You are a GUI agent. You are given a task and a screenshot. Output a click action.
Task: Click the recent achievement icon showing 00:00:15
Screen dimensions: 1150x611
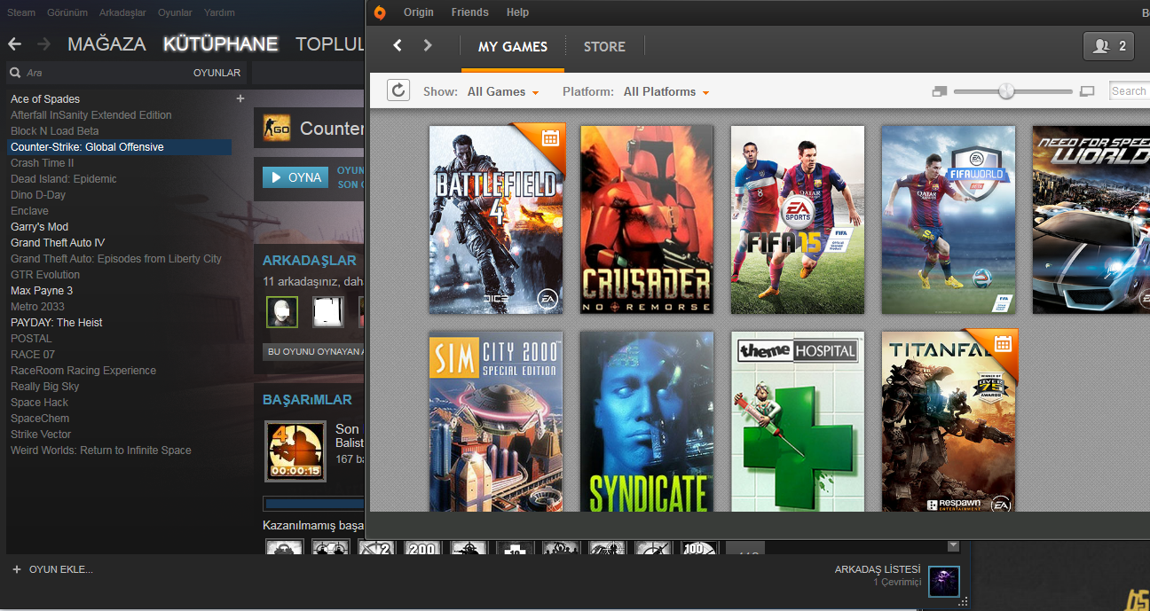point(295,450)
